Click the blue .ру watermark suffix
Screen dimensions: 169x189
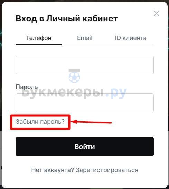click(x=116, y=93)
